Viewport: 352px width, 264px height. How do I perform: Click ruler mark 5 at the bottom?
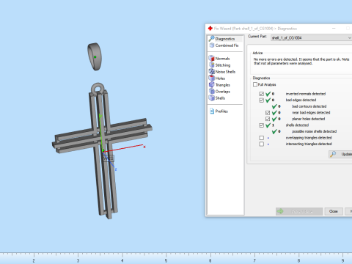pos(166,261)
